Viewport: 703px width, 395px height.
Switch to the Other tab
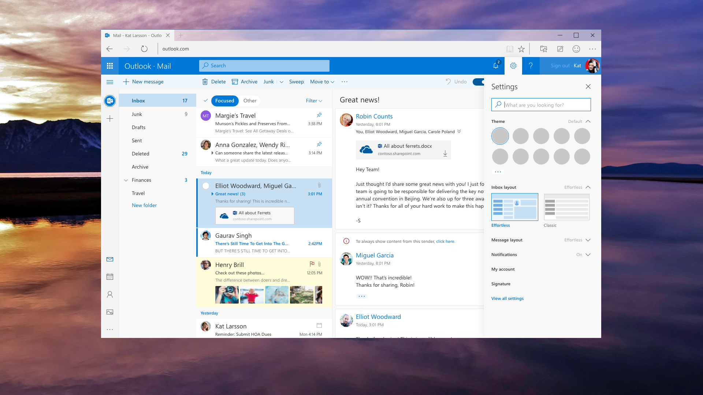point(250,101)
